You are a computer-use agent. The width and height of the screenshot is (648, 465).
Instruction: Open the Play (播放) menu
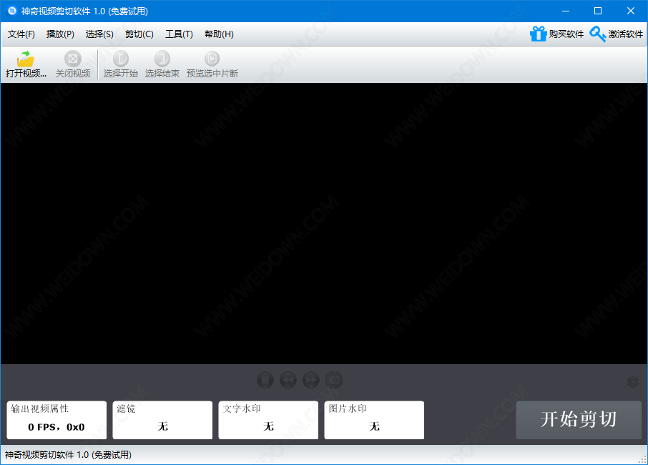pos(60,34)
